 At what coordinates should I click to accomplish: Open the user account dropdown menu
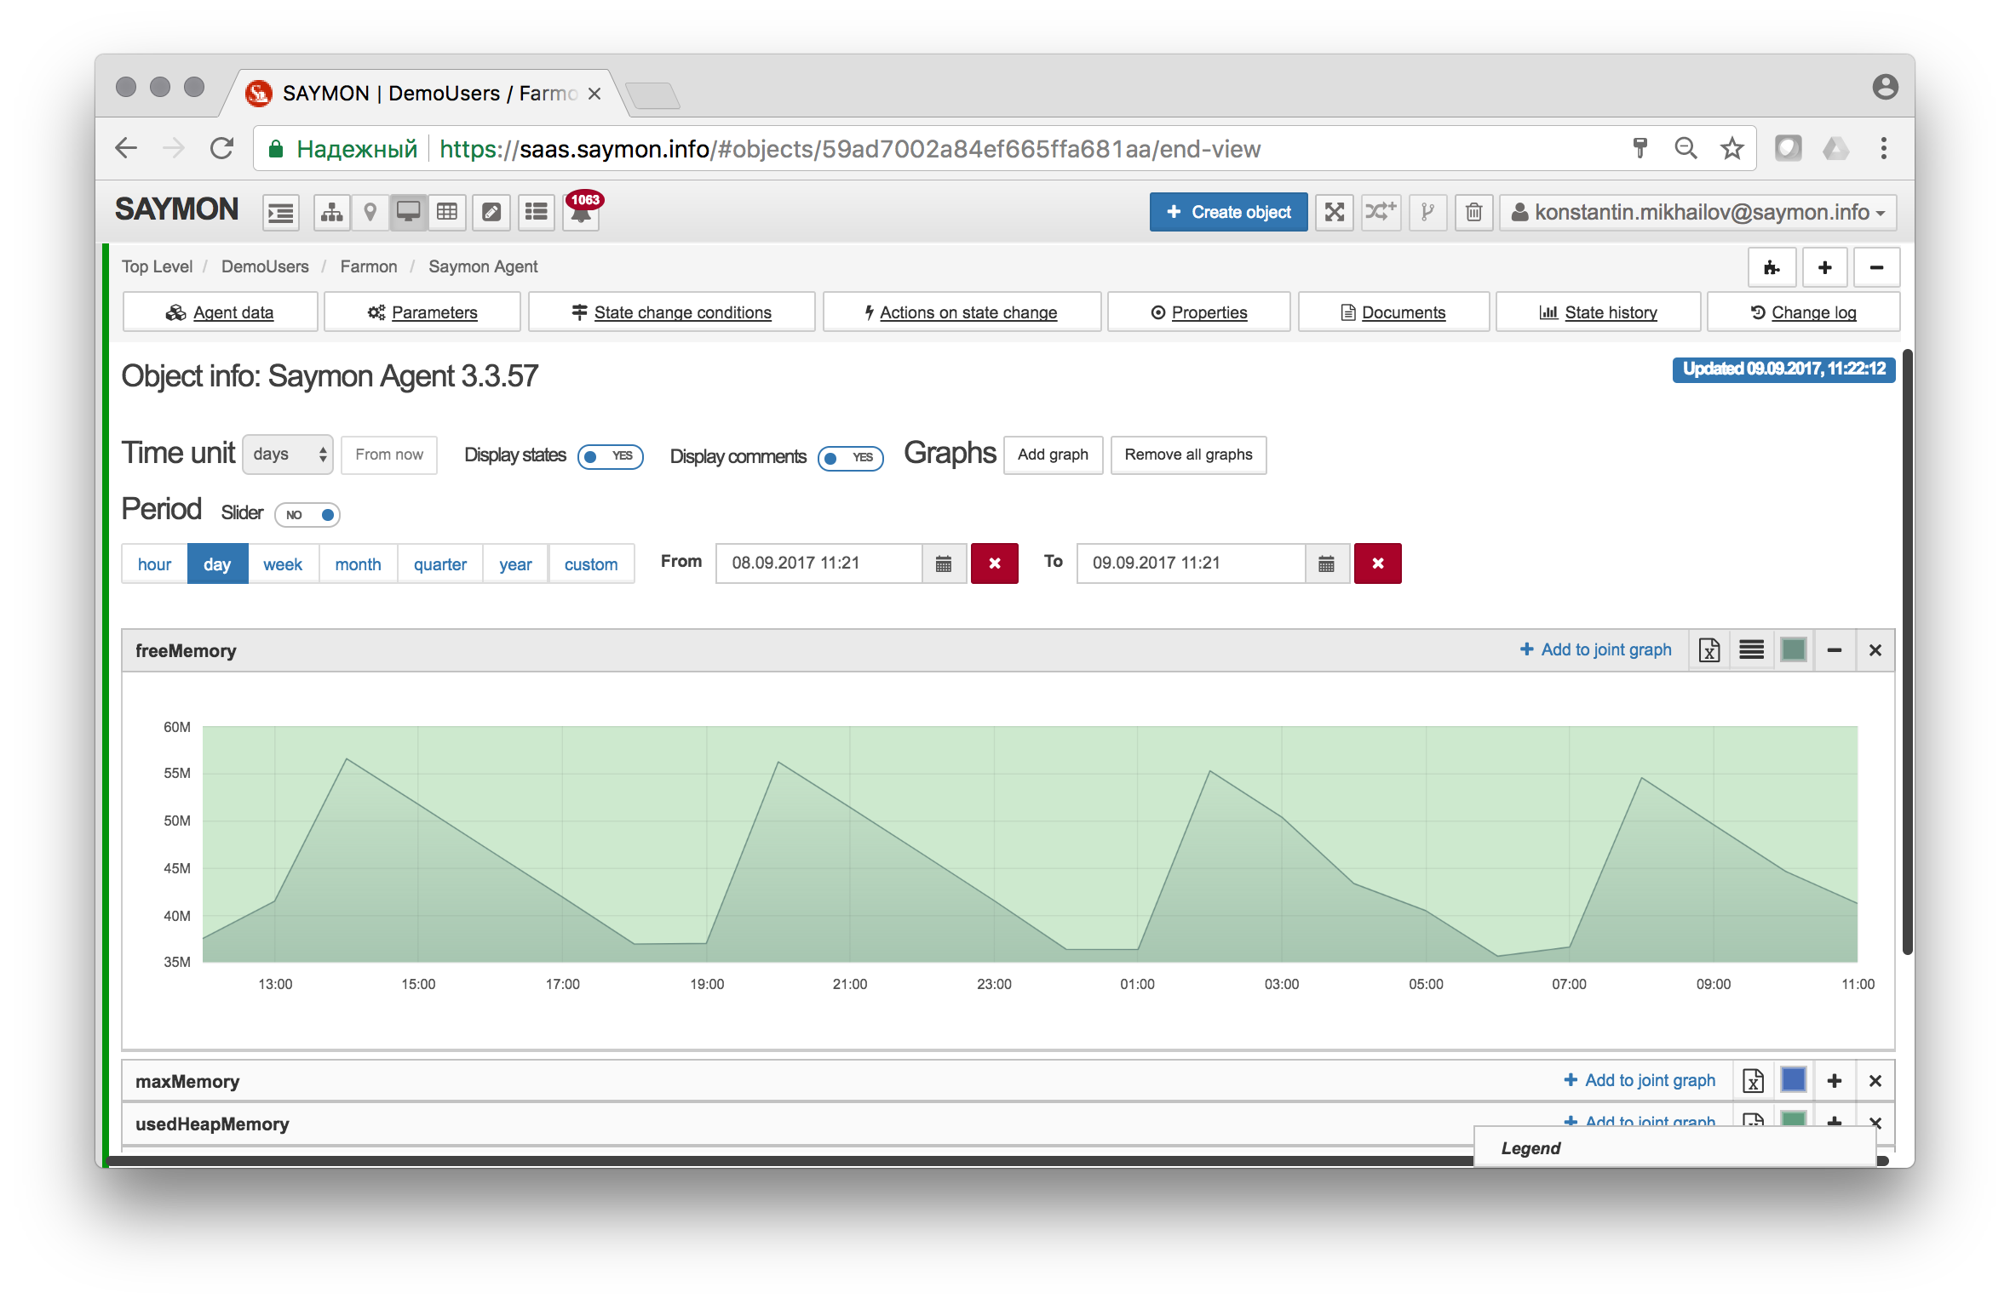1698,212
